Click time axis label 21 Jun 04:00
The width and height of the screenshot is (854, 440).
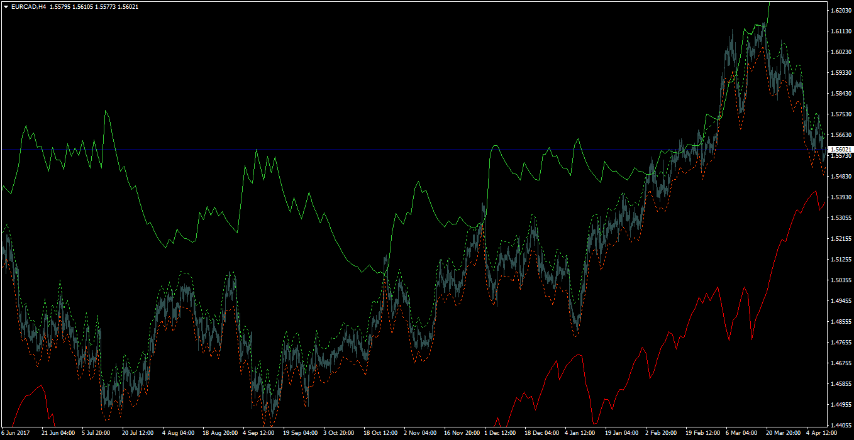(58, 433)
